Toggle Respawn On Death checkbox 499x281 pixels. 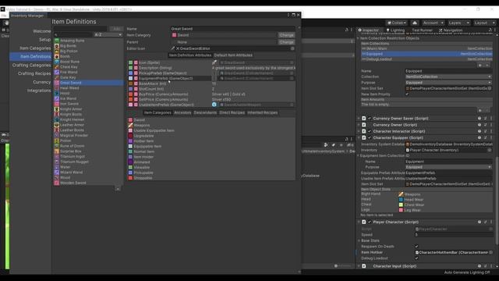click(416, 247)
